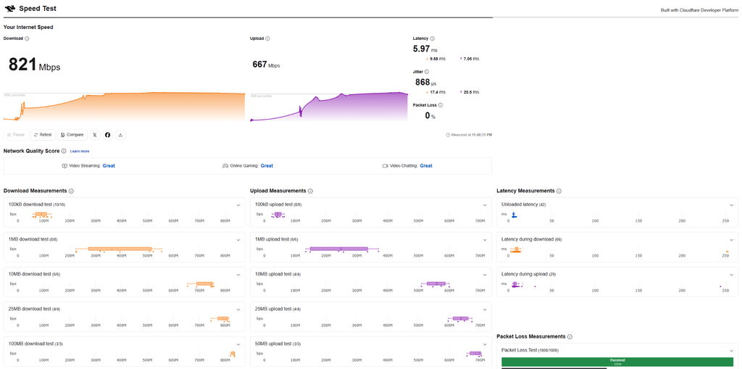Viewport: 742px width, 369px height.
Task: Click the Video Chatting camera icon
Action: coord(385,166)
